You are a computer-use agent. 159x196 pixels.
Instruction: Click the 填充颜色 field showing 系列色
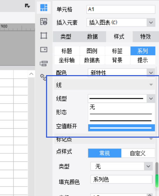click(x=121, y=180)
